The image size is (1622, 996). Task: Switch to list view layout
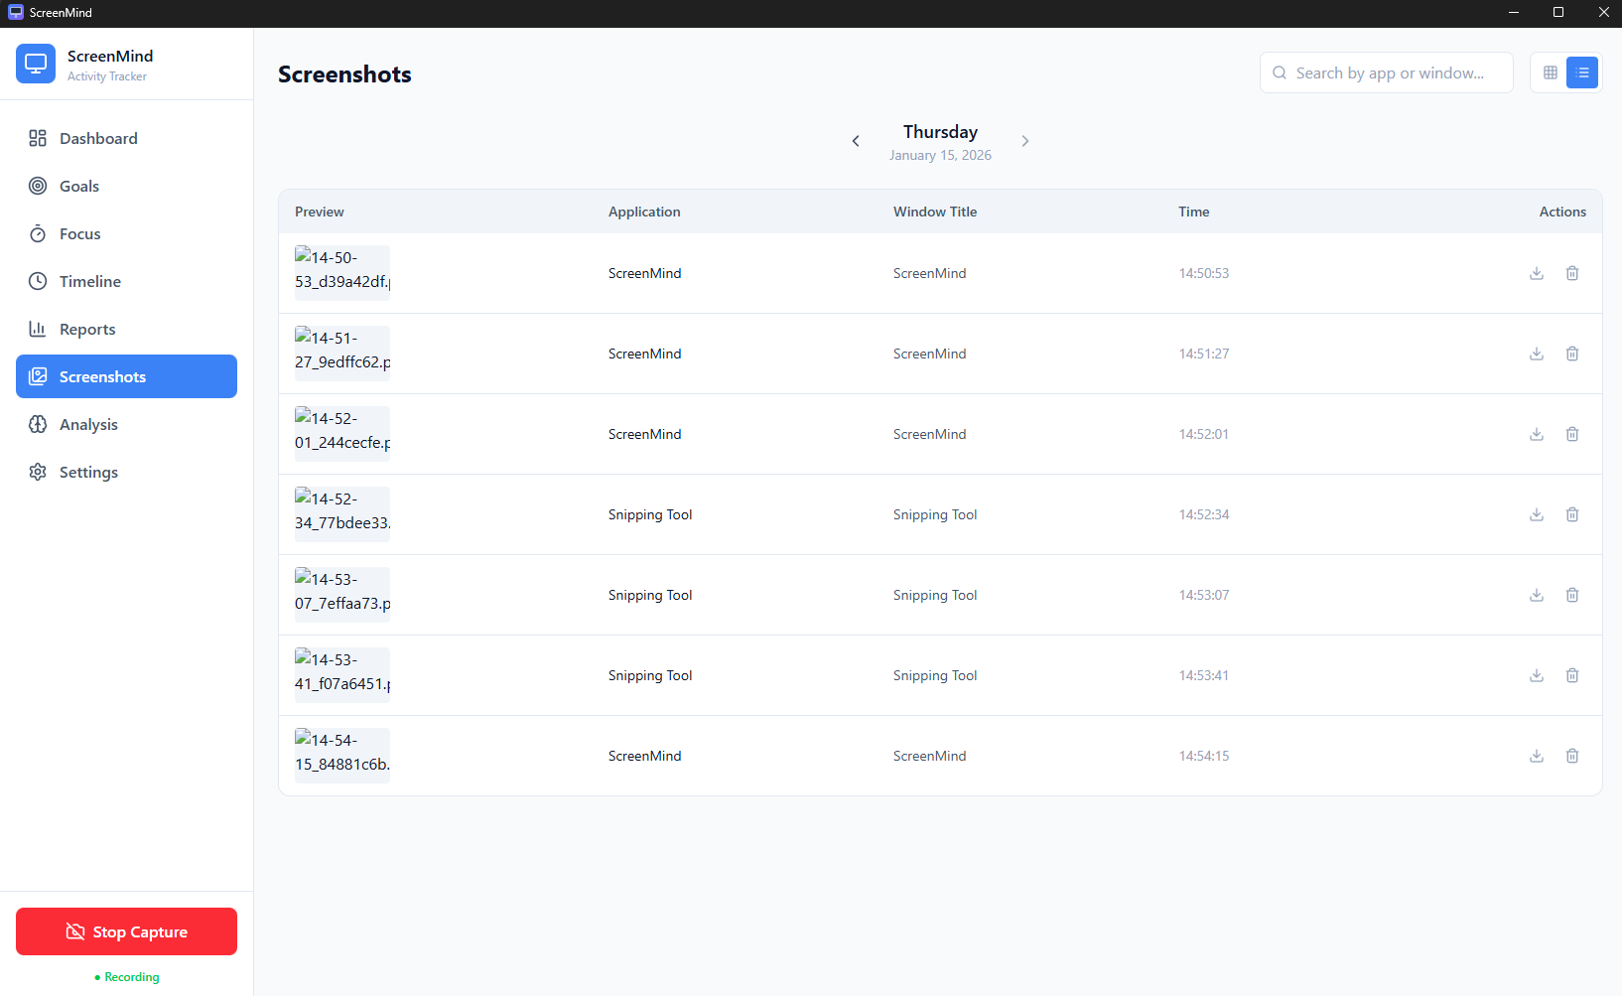(x=1582, y=71)
